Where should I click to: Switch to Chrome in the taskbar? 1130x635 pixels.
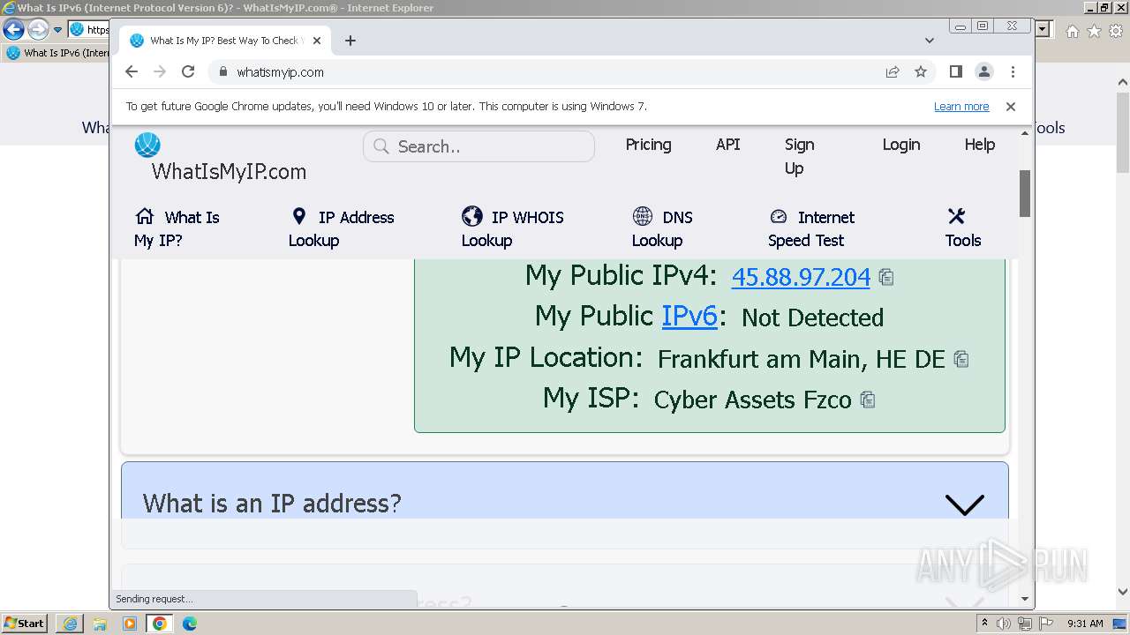click(160, 624)
